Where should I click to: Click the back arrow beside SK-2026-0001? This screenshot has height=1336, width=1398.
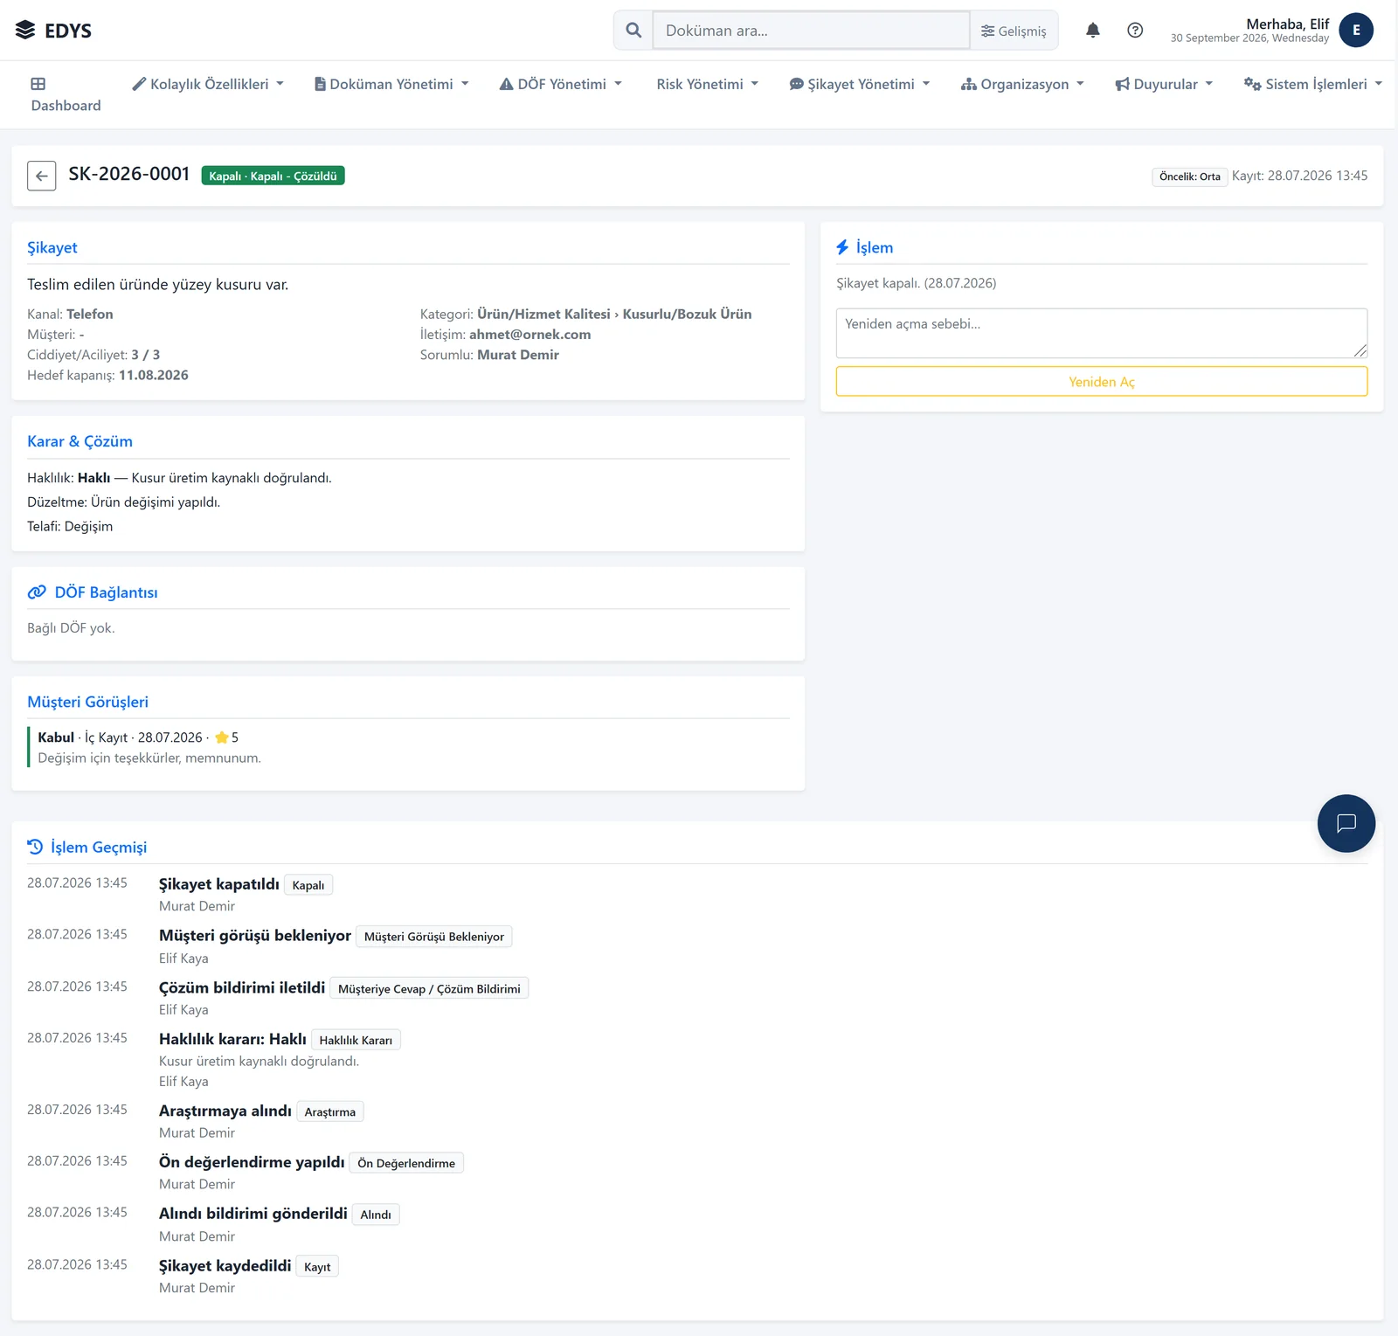pos(42,176)
